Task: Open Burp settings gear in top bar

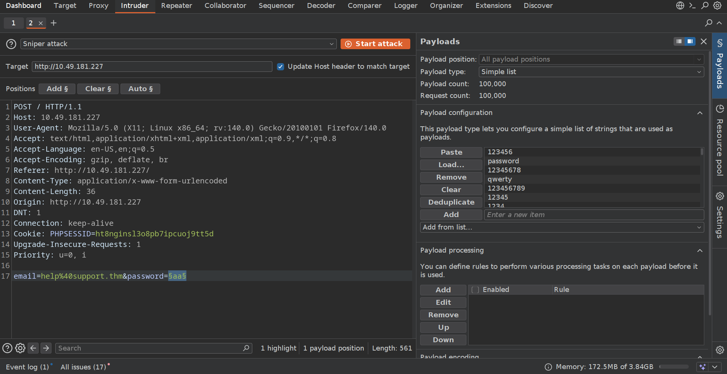Action: point(718,6)
